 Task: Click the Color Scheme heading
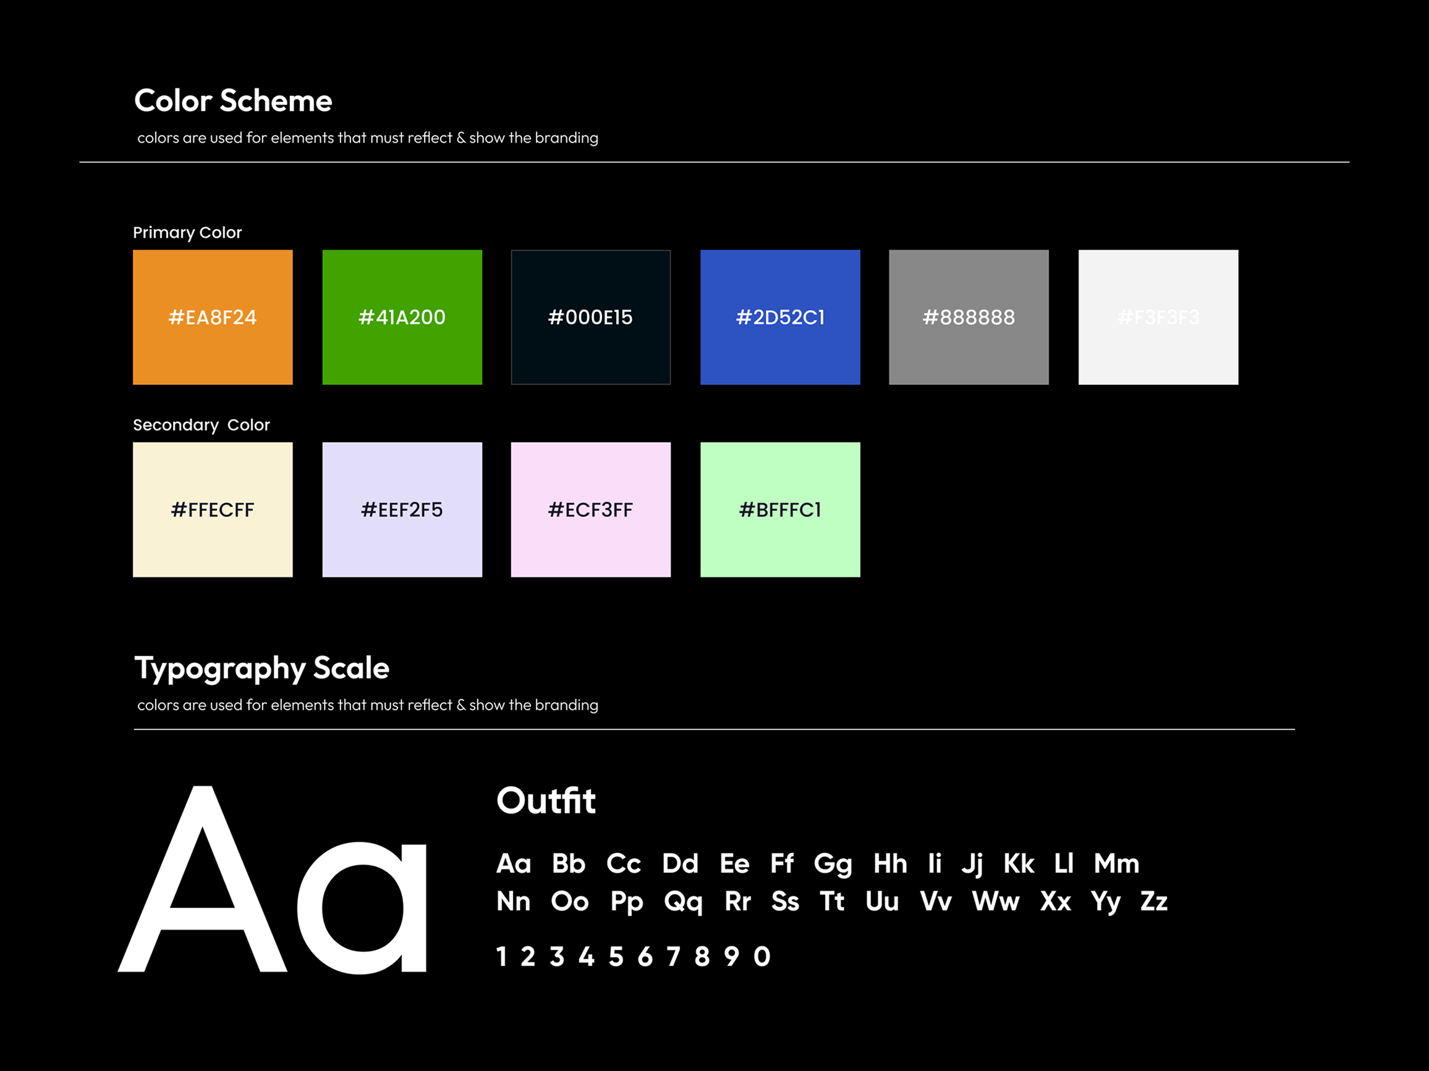232,101
